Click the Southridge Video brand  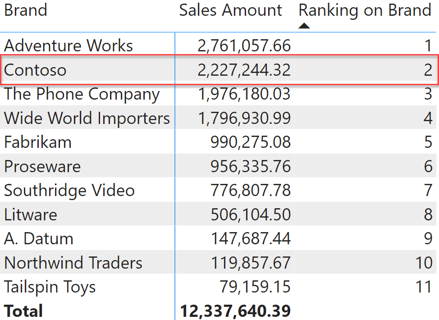(69, 191)
